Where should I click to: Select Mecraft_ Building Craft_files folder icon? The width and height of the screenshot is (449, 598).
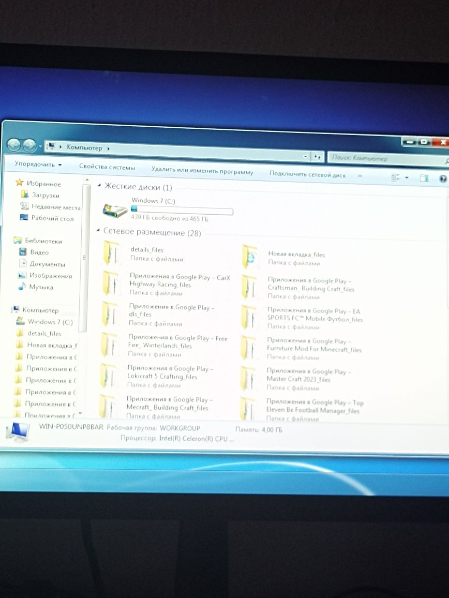108,406
